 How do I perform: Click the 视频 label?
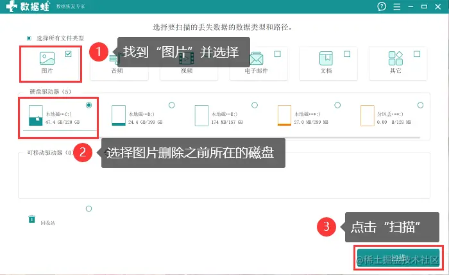pos(187,71)
